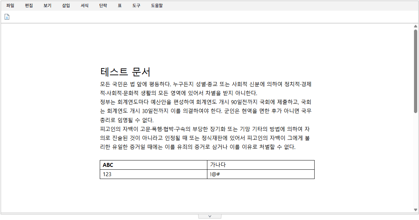
Task: Click the 123 table cell
Action: click(x=153, y=174)
